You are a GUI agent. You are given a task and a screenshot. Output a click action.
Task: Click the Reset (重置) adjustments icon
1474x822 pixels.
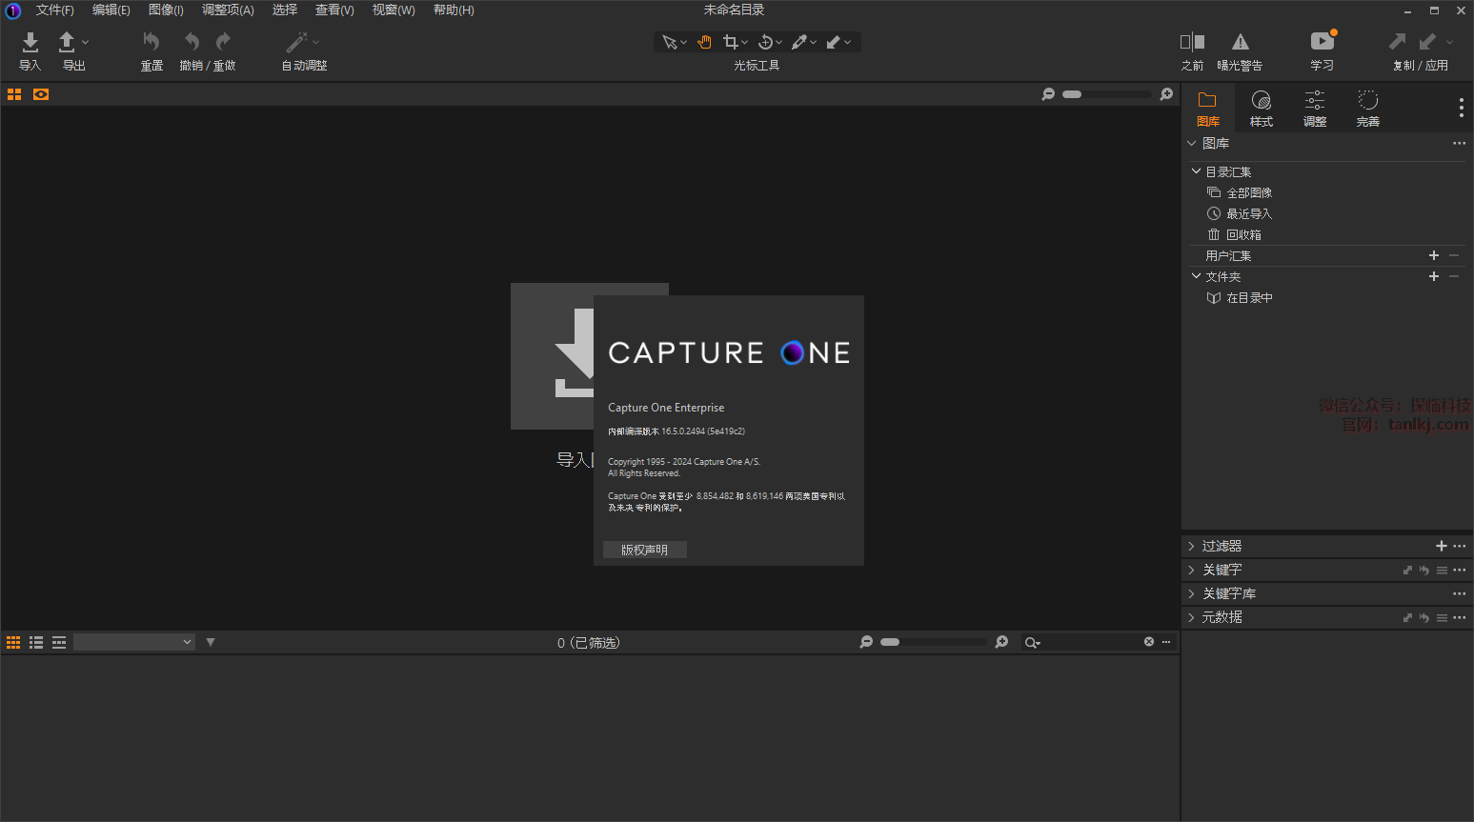tap(151, 42)
